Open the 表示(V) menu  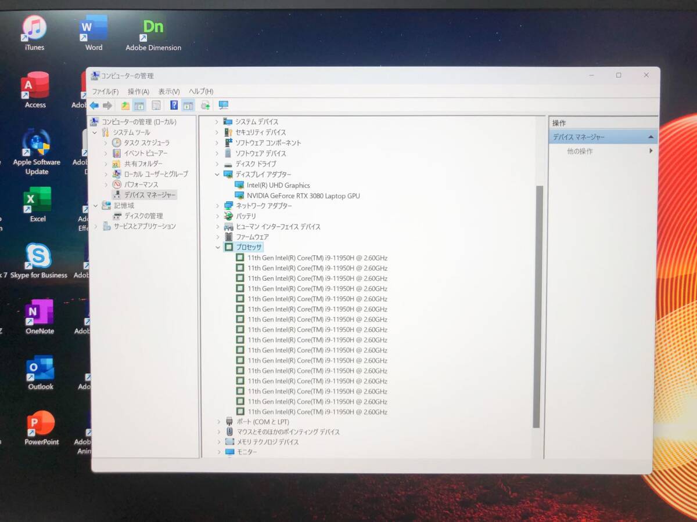[169, 92]
